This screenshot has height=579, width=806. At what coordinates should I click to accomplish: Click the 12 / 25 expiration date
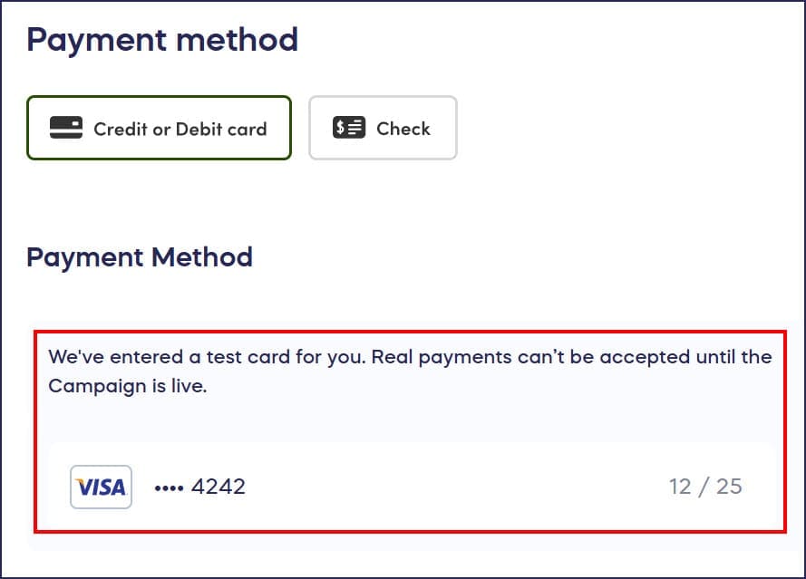point(705,487)
